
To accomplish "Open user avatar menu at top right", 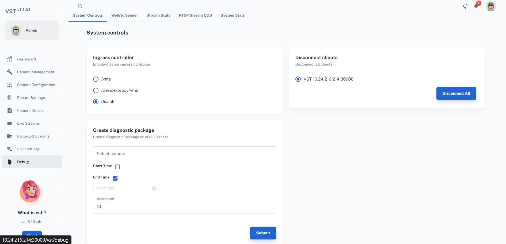I will [491, 6].
